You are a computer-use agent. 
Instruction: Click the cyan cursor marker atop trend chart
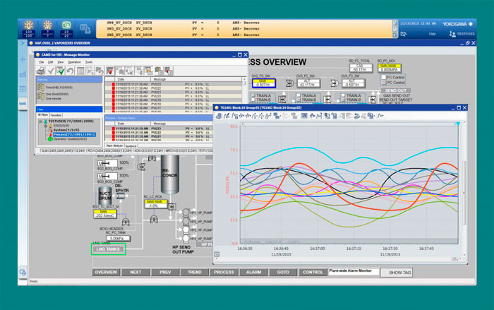(x=457, y=124)
